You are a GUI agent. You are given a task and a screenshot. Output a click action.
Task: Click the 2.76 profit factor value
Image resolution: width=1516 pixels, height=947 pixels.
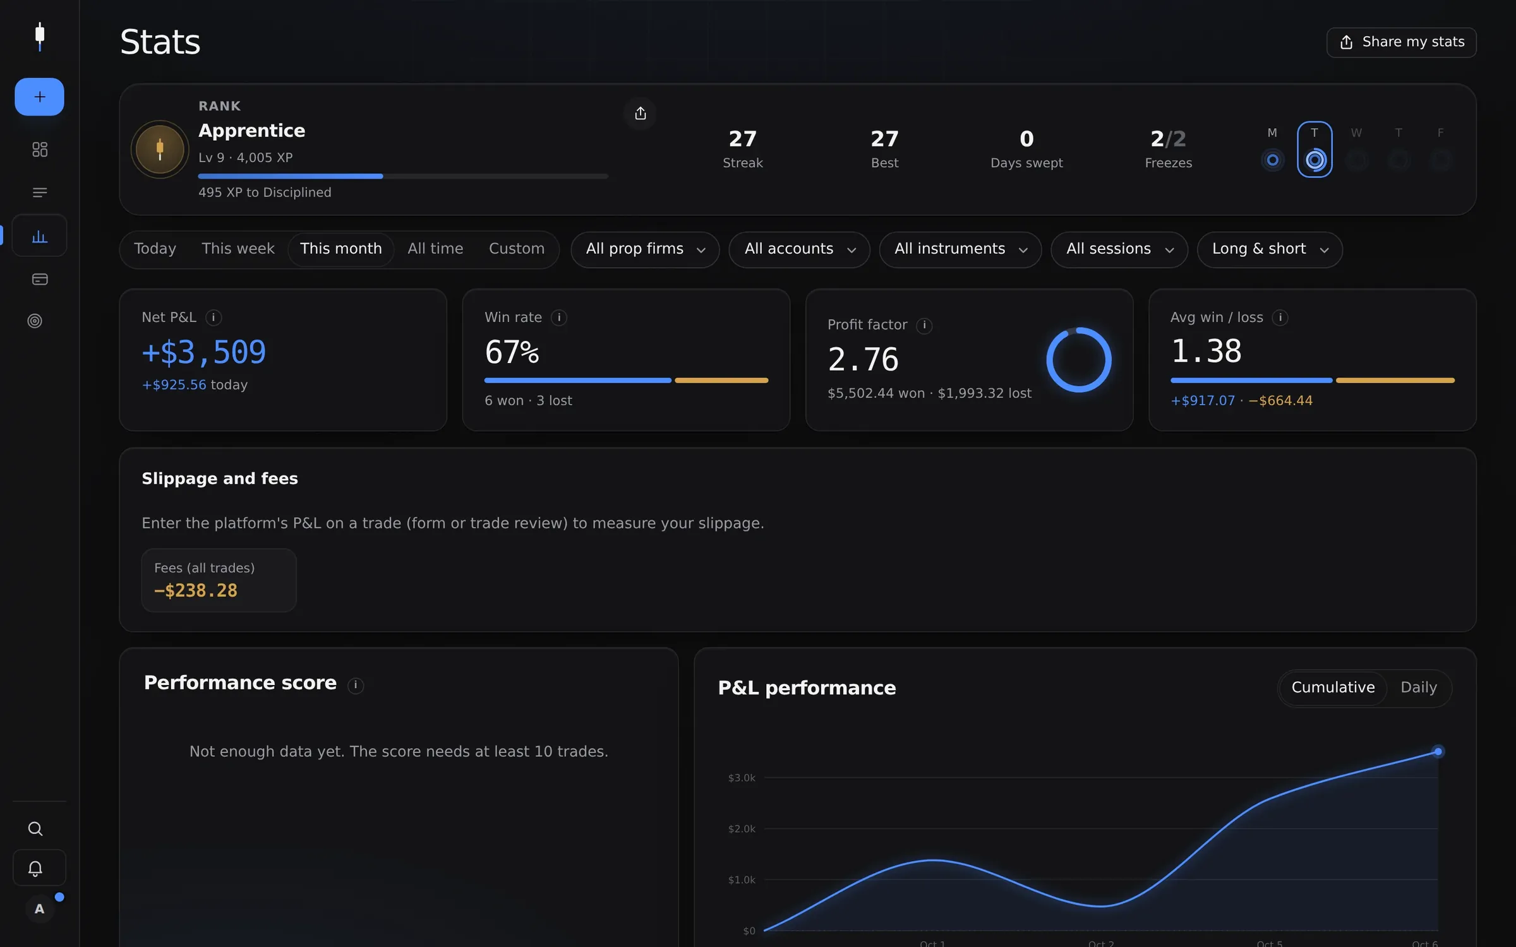[x=863, y=360]
